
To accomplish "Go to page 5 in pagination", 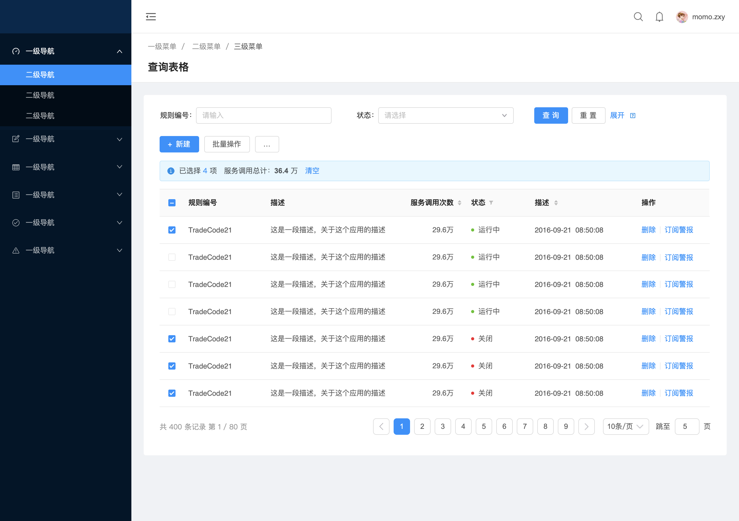I will 483,426.
